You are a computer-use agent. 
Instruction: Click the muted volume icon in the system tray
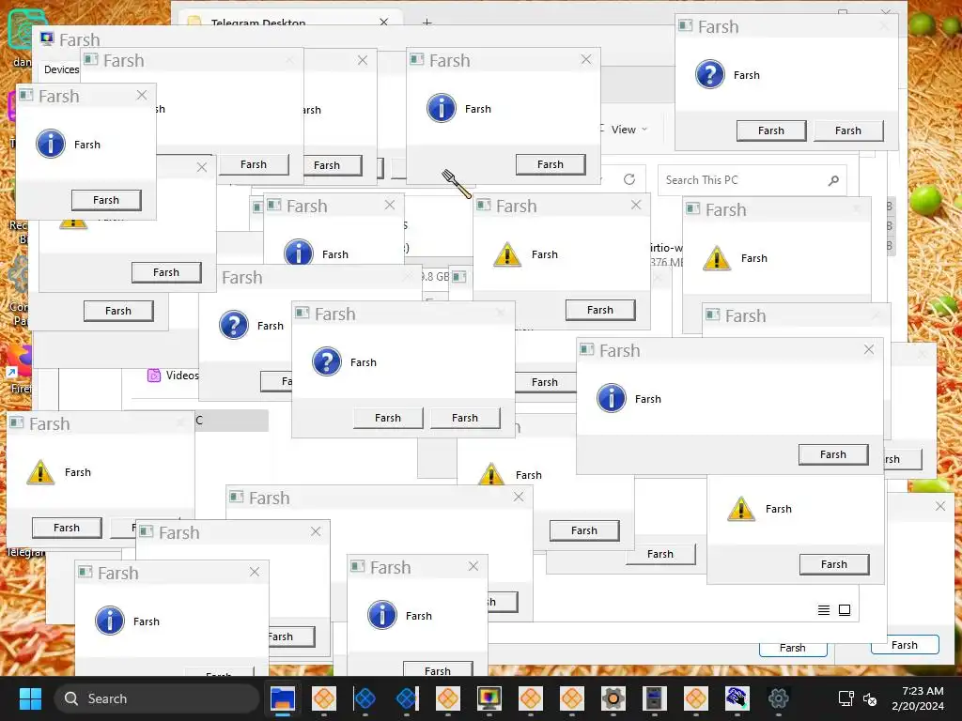pyautogui.click(x=870, y=698)
